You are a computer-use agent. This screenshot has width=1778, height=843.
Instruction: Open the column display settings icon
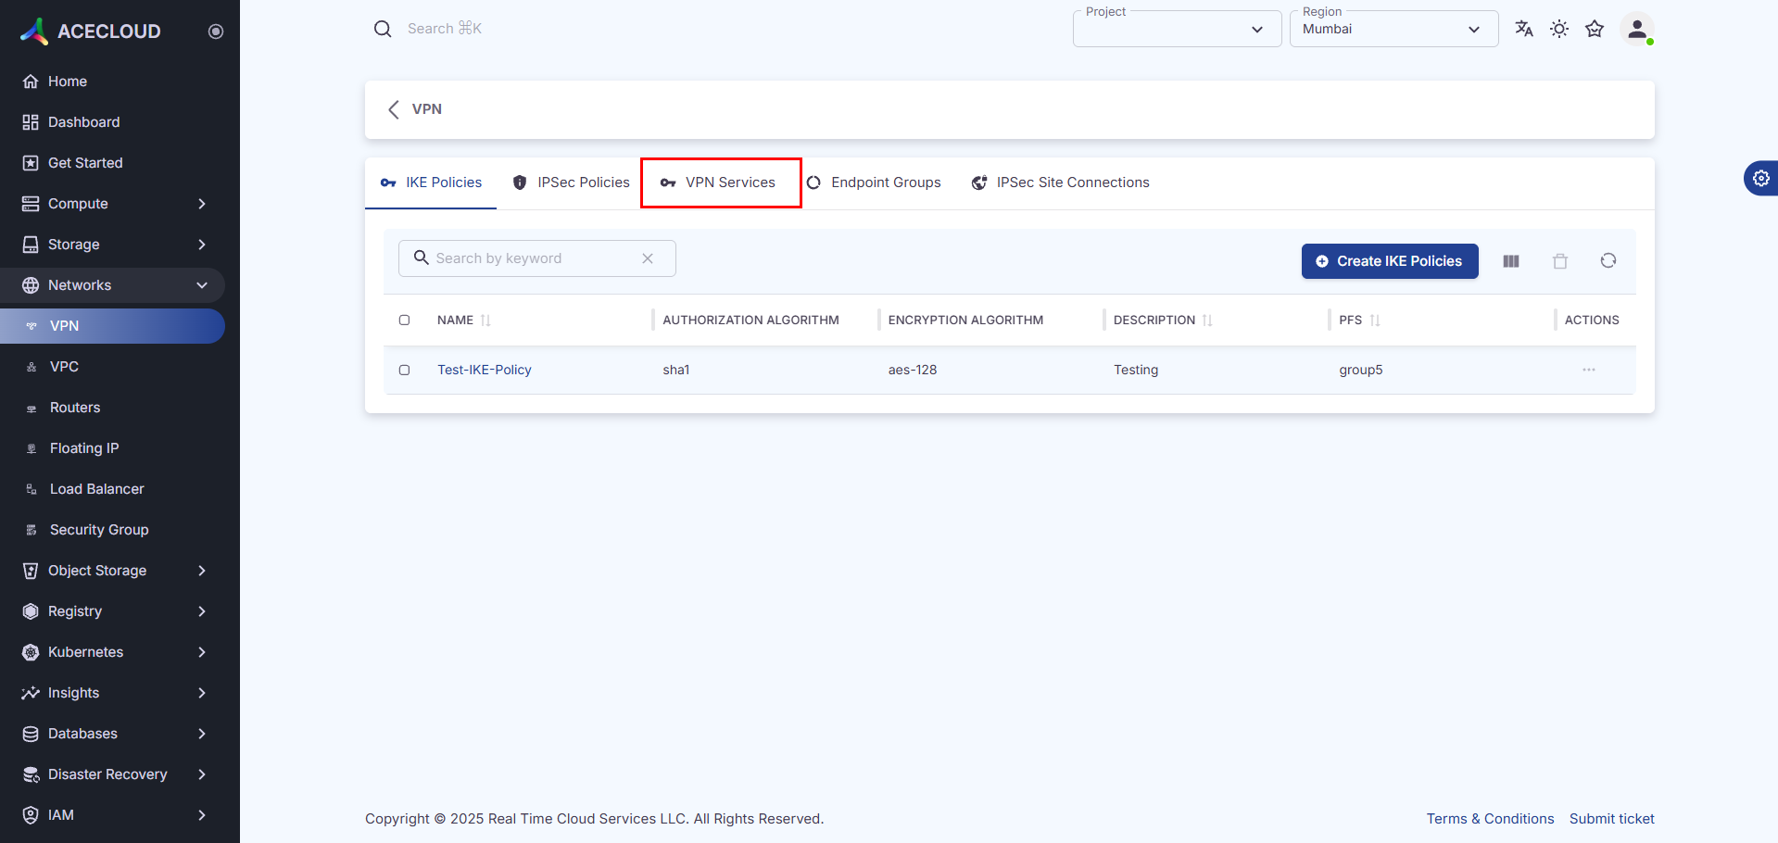coord(1511,261)
